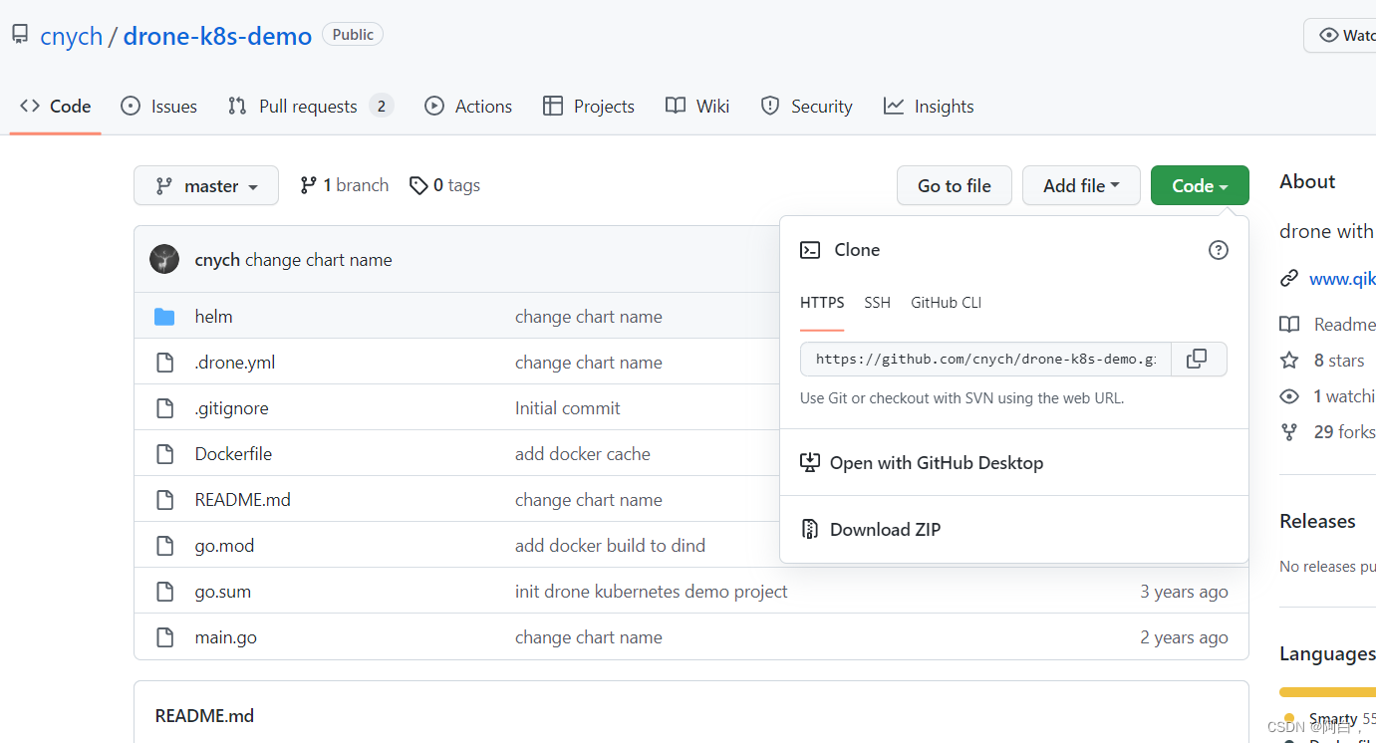Click the file icon beside main.go
The width and height of the screenshot is (1376, 743).
click(165, 637)
